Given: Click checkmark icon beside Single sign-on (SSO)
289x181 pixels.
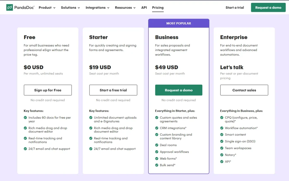Looking at the screenshot, I should coord(222,141).
